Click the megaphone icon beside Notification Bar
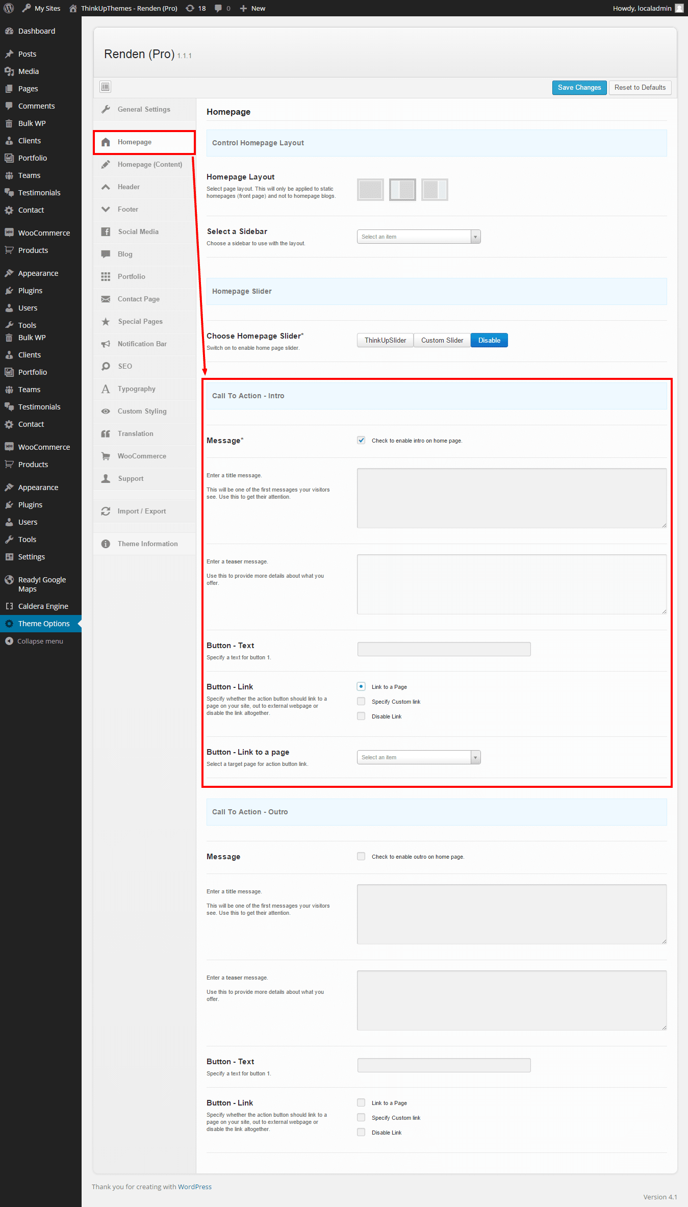This screenshot has height=1207, width=688. click(106, 344)
